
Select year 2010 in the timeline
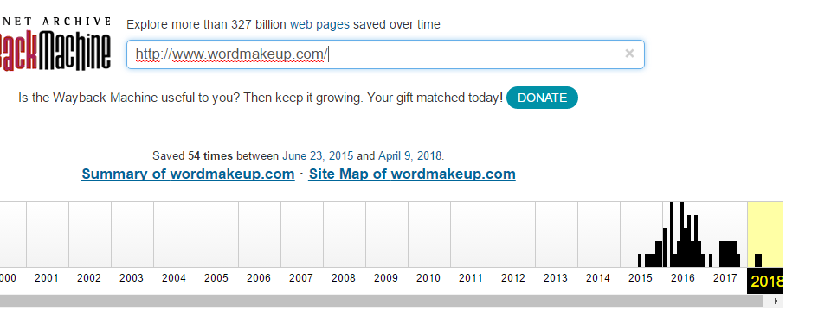click(428, 278)
